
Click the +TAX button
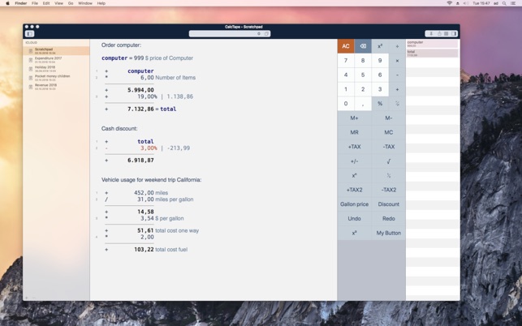(354, 147)
